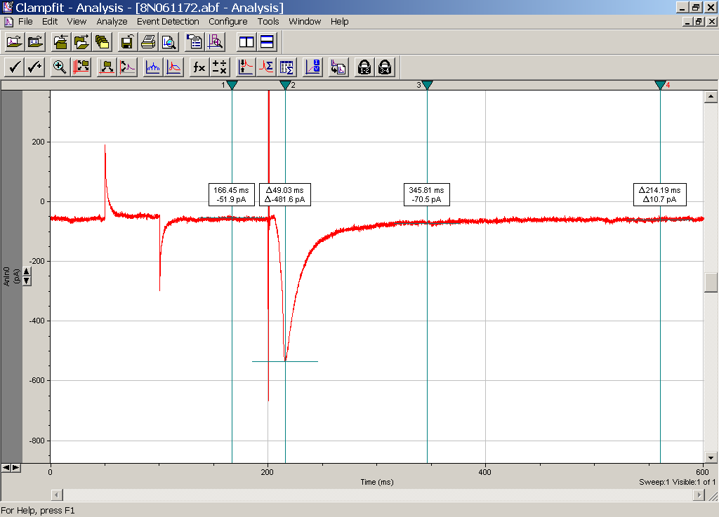Open the Event Detection menu
The width and height of the screenshot is (719, 517).
(168, 22)
